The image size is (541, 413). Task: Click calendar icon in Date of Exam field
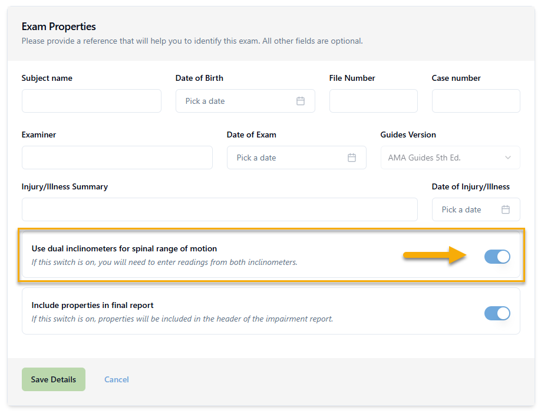click(x=352, y=158)
